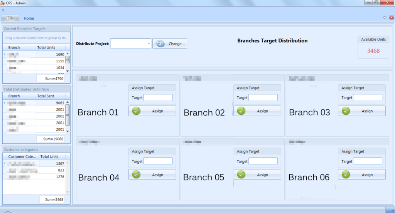Click the green checkmark on Branch 02 Assign
The image size is (395, 213).
click(x=241, y=111)
